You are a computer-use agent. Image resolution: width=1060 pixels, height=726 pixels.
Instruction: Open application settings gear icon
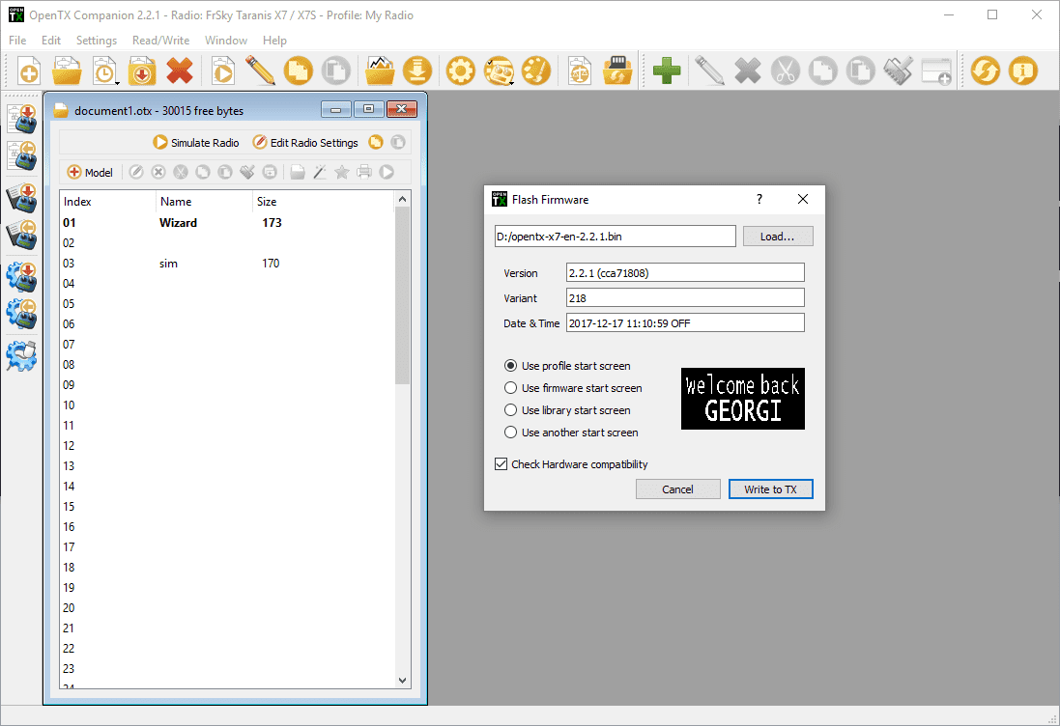point(461,70)
